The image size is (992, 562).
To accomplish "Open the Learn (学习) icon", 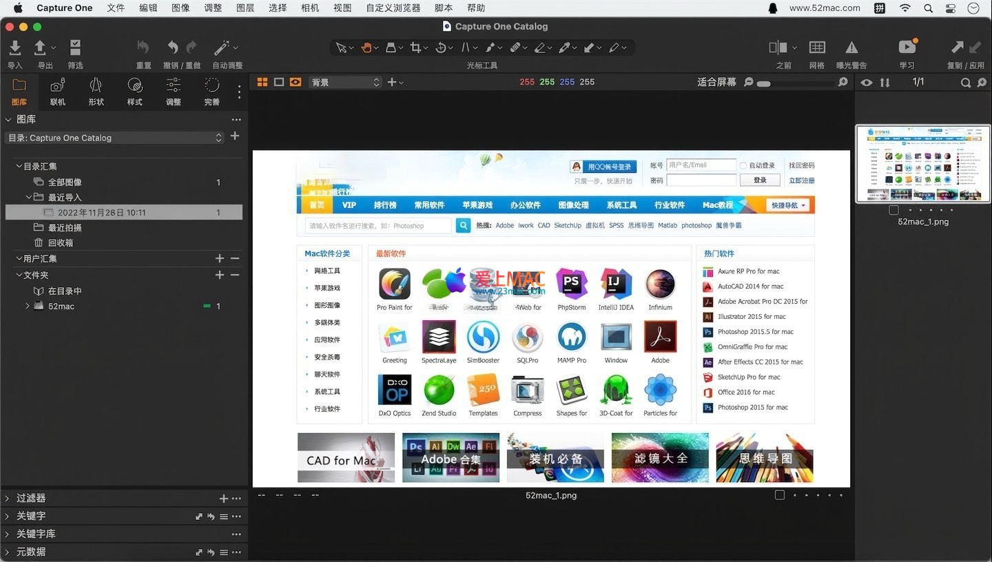I will click(907, 48).
